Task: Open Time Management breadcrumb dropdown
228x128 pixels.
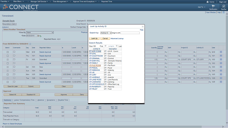Action: point(60,1)
